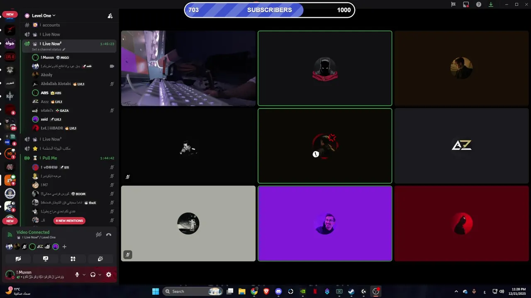Open Steam from the taskbar
This screenshot has height=298, width=531.
351,291
